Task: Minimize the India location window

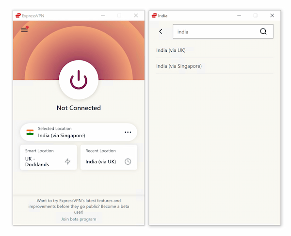Action: 239,16
